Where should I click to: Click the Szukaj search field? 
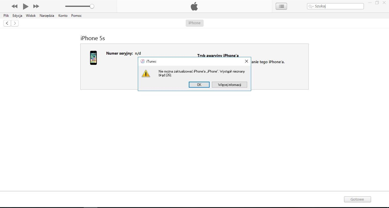pyautogui.click(x=335, y=6)
